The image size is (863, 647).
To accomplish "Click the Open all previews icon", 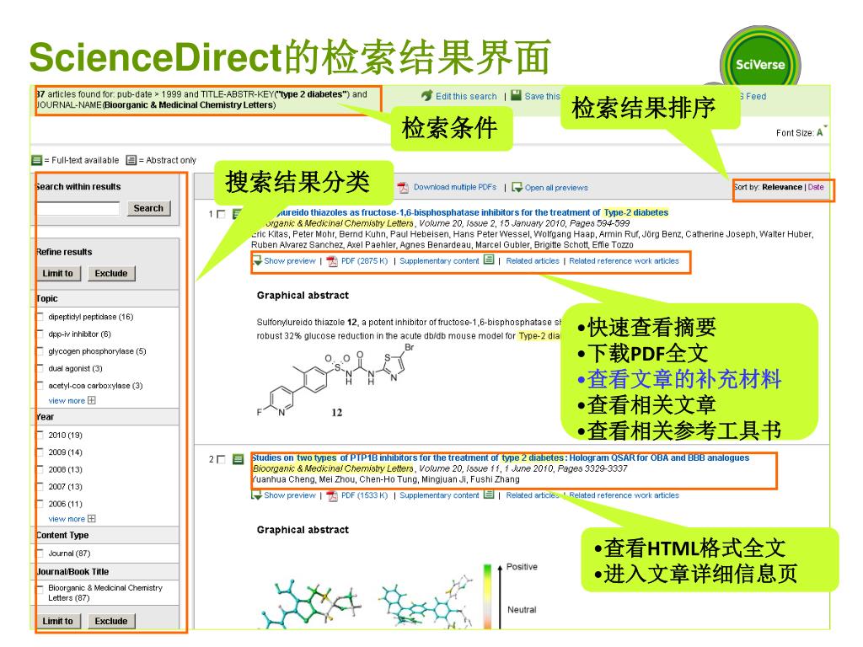I will point(517,188).
